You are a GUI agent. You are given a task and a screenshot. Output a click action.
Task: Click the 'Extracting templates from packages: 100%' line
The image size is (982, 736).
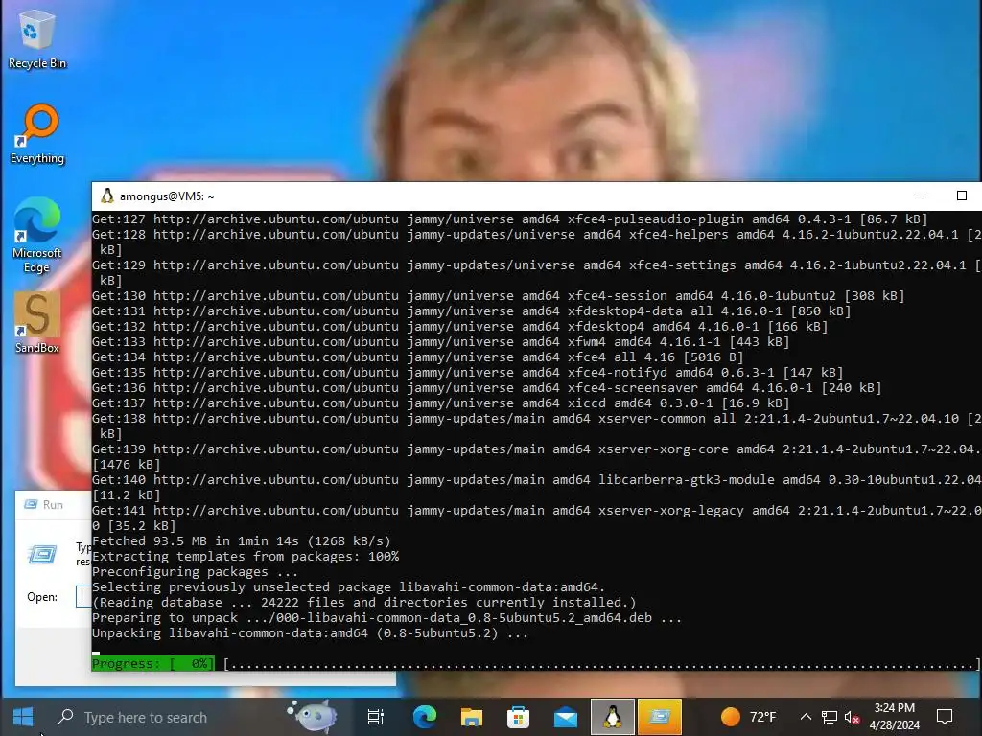[x=245, y=557]
